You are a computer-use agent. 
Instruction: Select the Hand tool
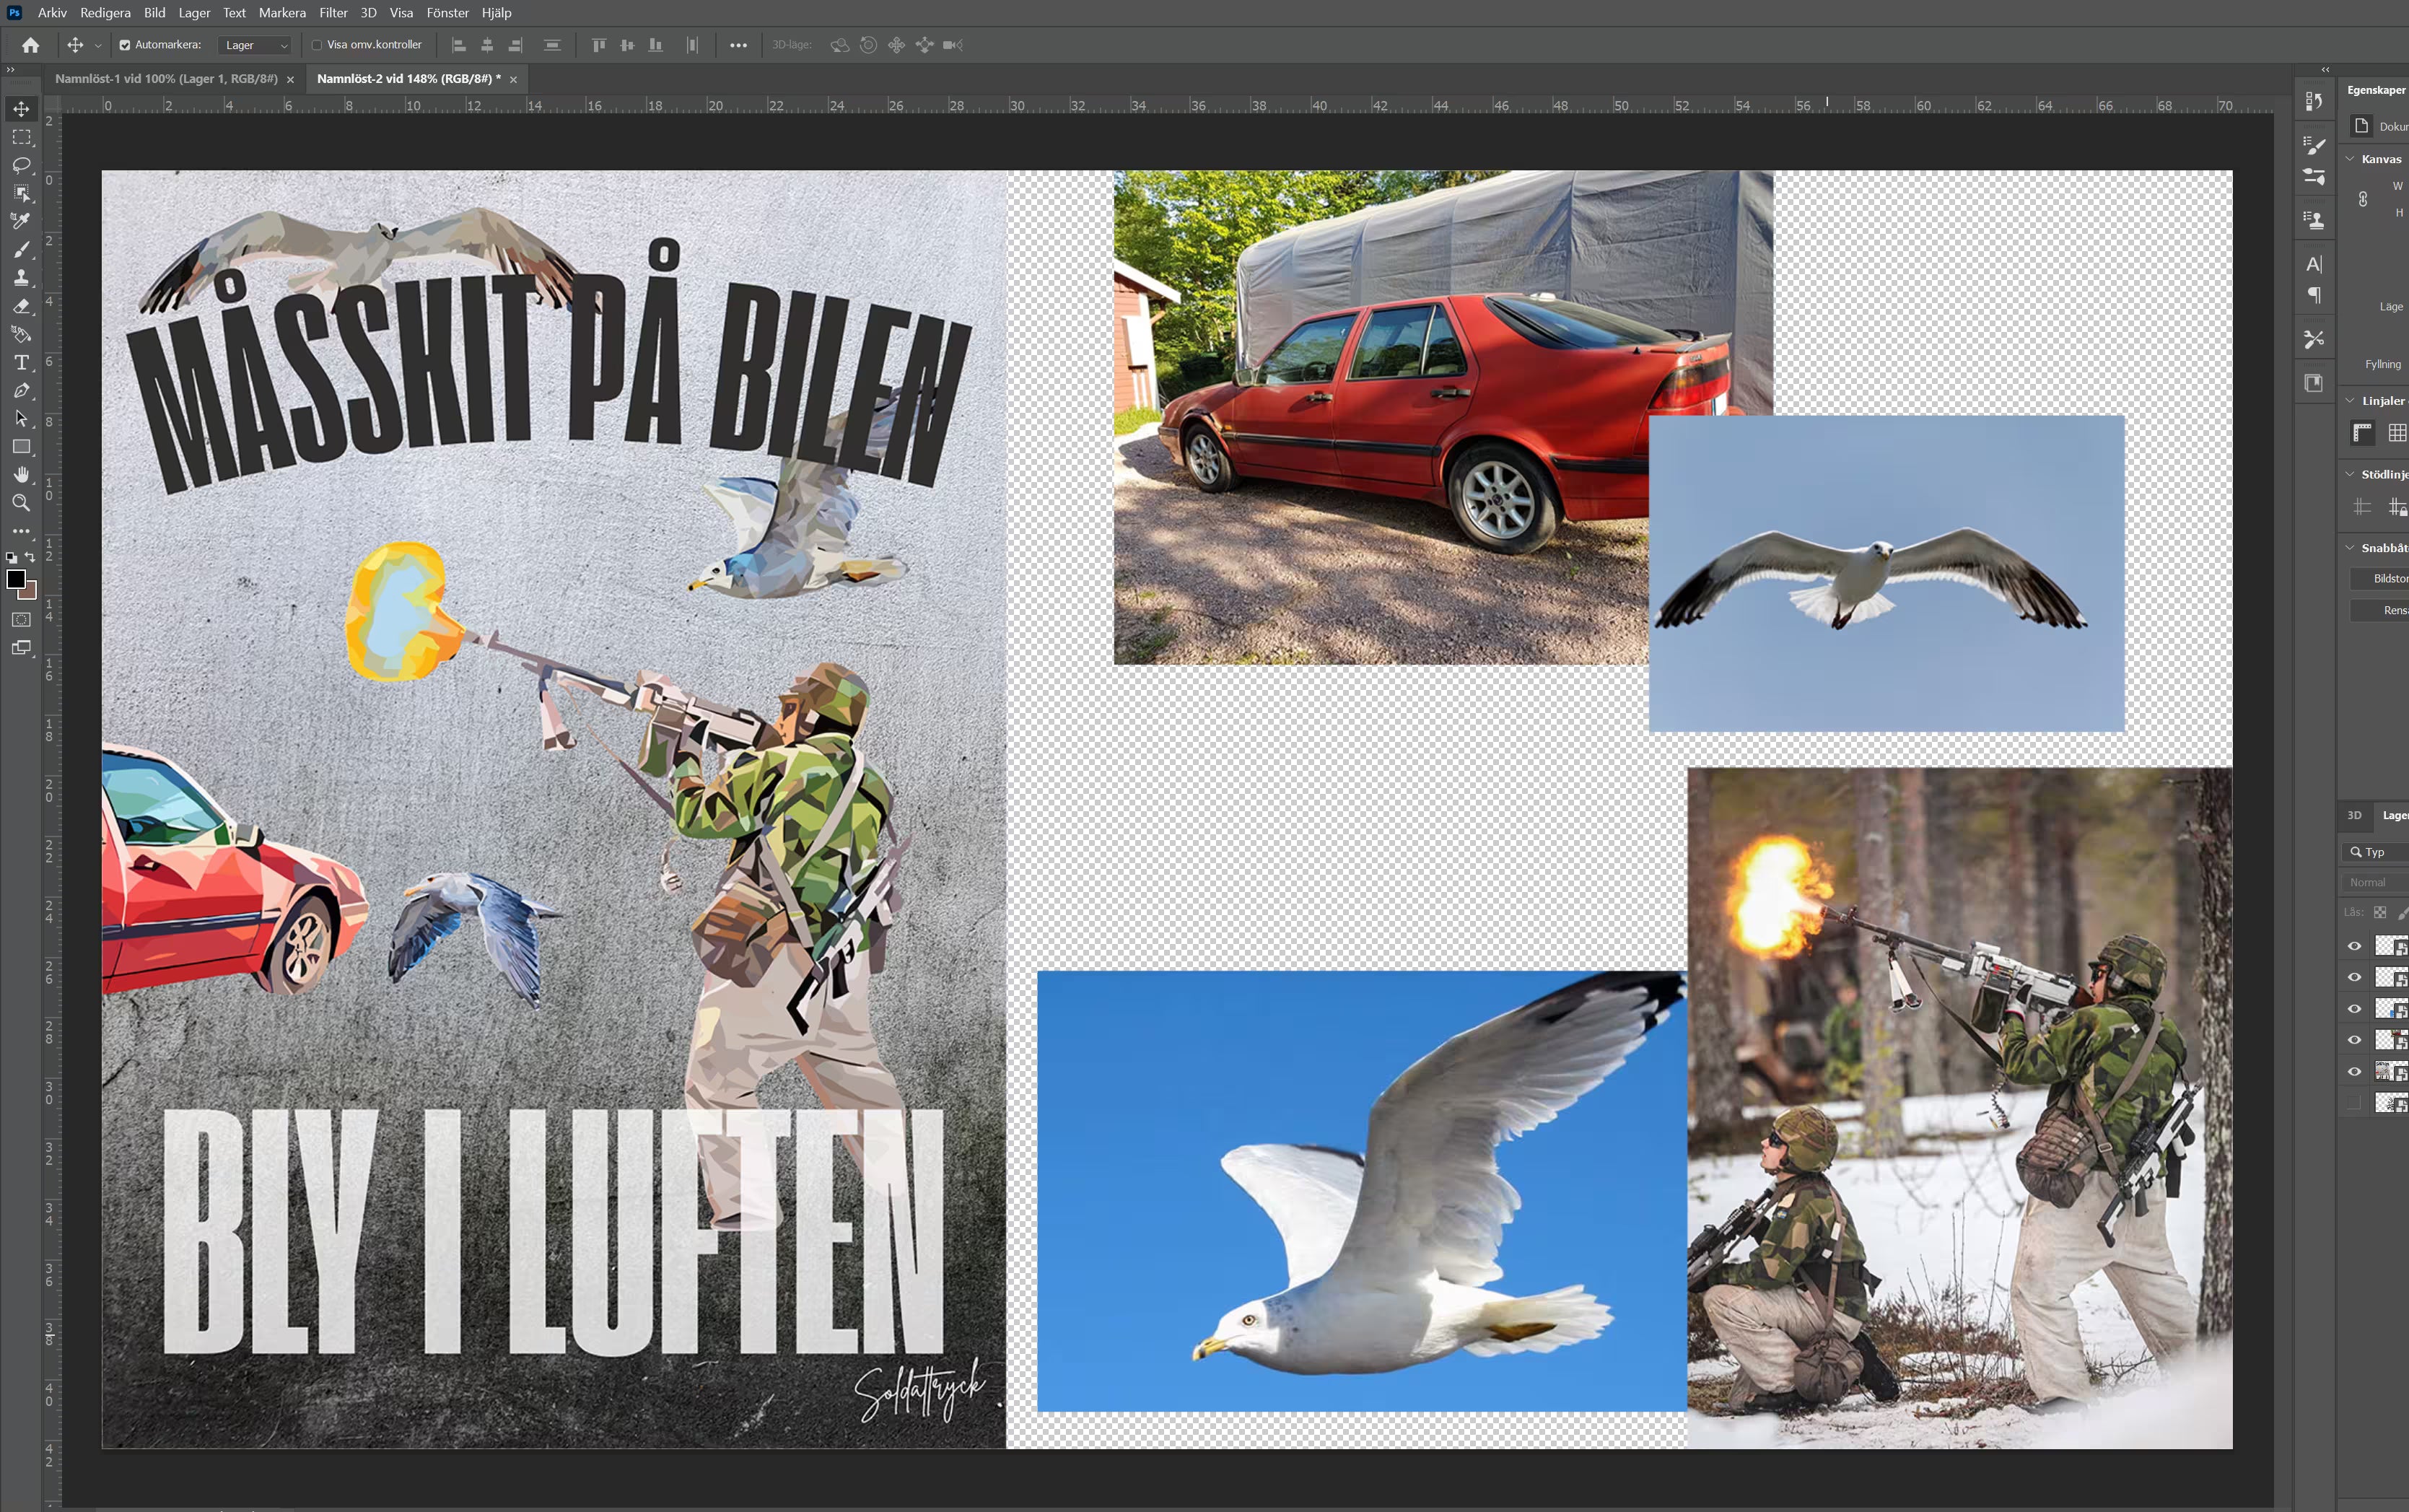(x=21, y=475)
